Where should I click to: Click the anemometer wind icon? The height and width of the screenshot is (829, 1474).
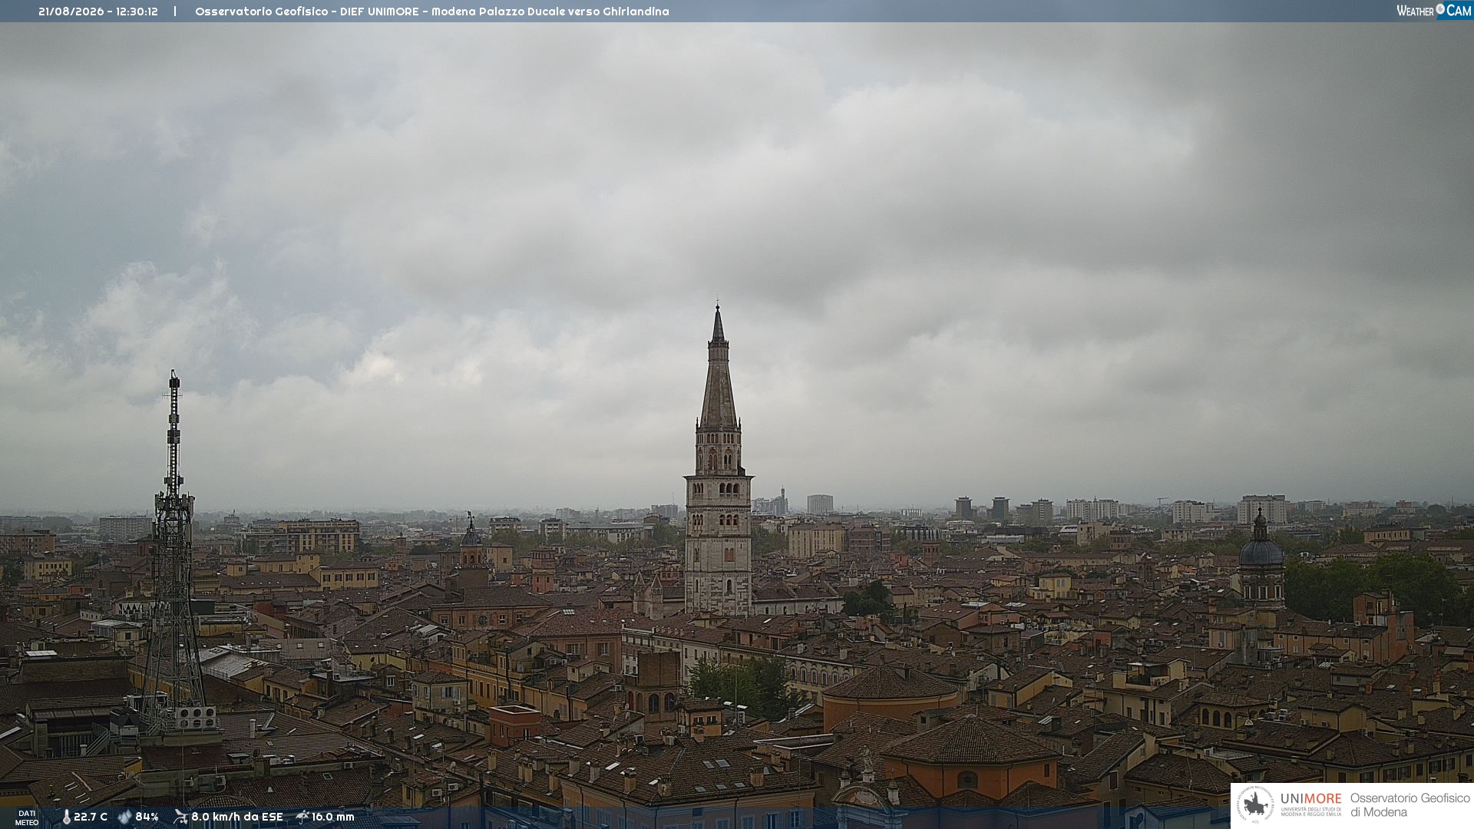point(180,817)
